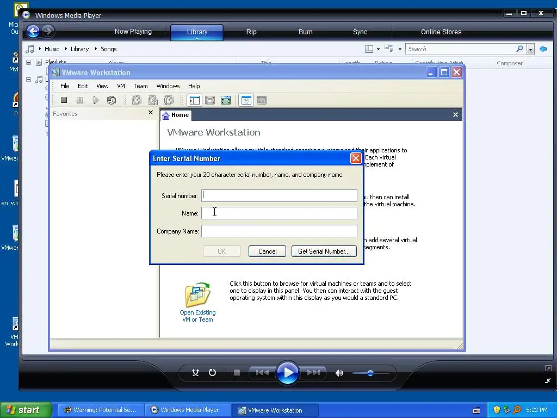Click the Open Existing VM or Team folder icon
557x418 pixels.
click(197, 294)
